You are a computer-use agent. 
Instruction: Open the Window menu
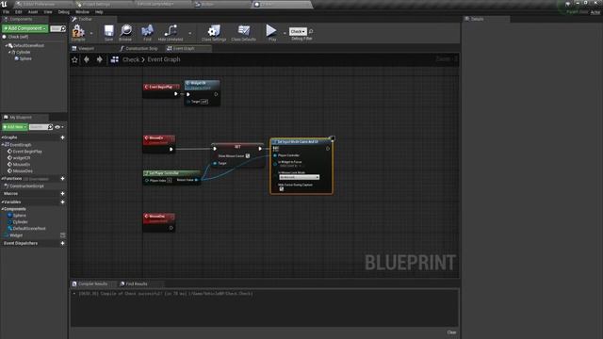click(x=82, y=12)
